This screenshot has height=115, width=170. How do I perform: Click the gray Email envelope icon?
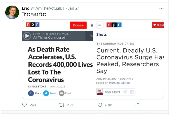(62, 93)
